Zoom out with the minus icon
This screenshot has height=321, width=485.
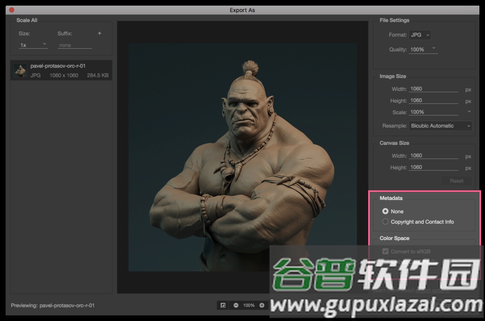pyautogui.click(x=236, y=305)
